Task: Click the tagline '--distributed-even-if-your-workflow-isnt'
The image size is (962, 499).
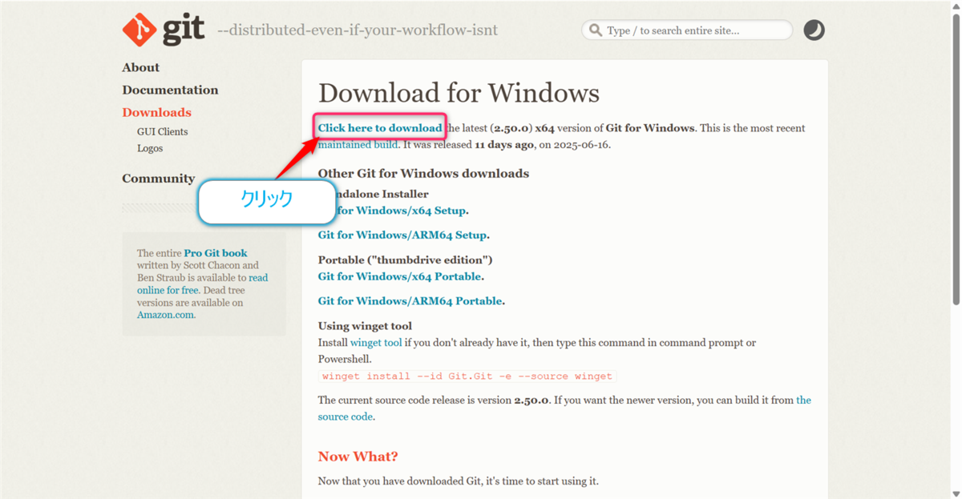Action: [358, 30]
